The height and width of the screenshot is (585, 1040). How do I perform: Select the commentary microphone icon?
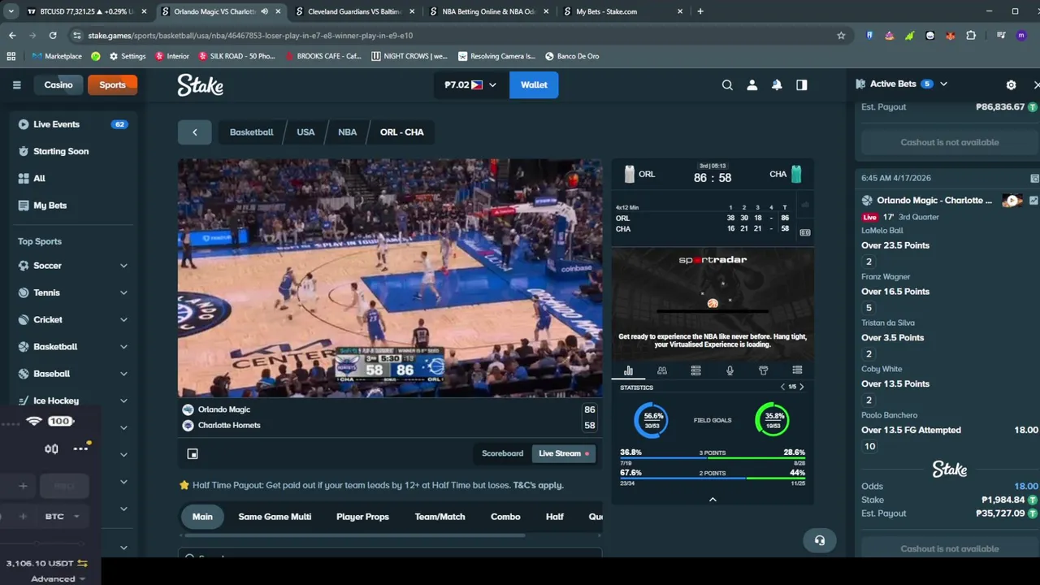pyautogui.click(x=730, y=370)
